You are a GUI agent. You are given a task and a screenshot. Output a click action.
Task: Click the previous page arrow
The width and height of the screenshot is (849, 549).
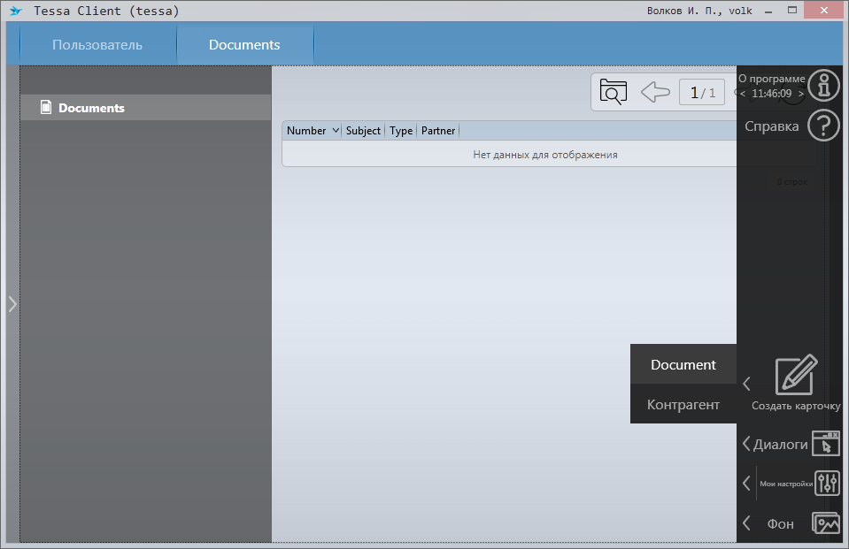(x=654, y=92)
